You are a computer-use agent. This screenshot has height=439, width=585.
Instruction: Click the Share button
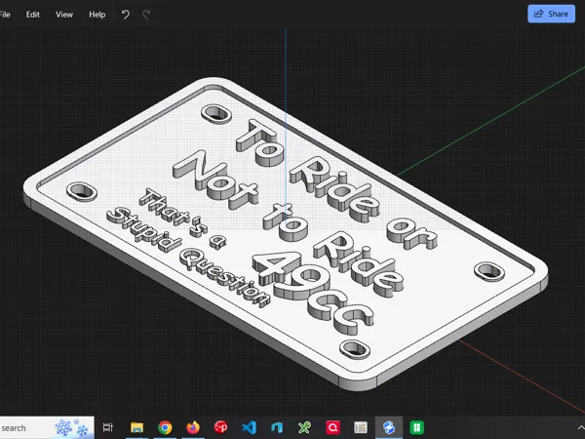tap(551, 14)
